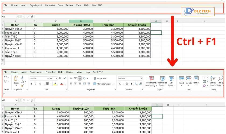Click Decrease Decimal icon
The width and height of the screenshot is (226, 134).
[x=141, y=84]
